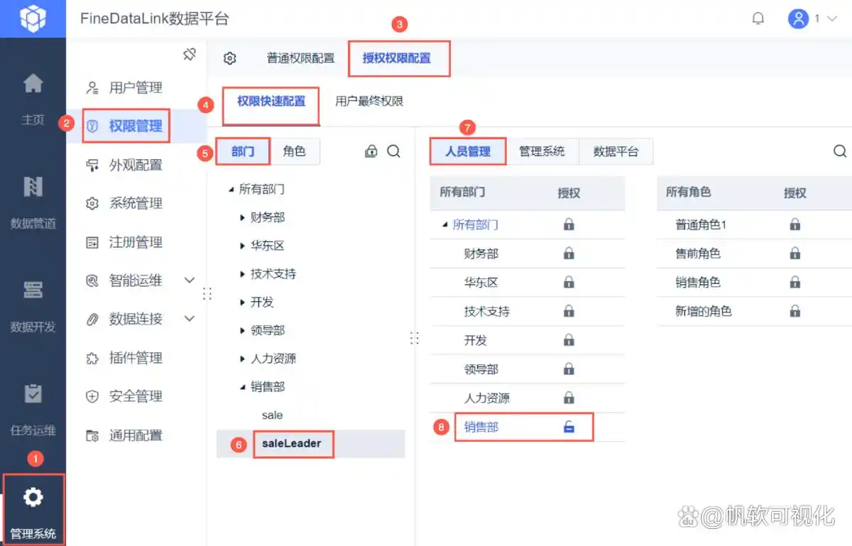852x546 pixels.
Task: Click the unpin icon at the sidebar top
Action: [x=190, y=53]
